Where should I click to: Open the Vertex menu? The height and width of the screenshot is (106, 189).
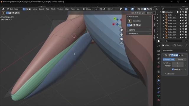point(60,9)
